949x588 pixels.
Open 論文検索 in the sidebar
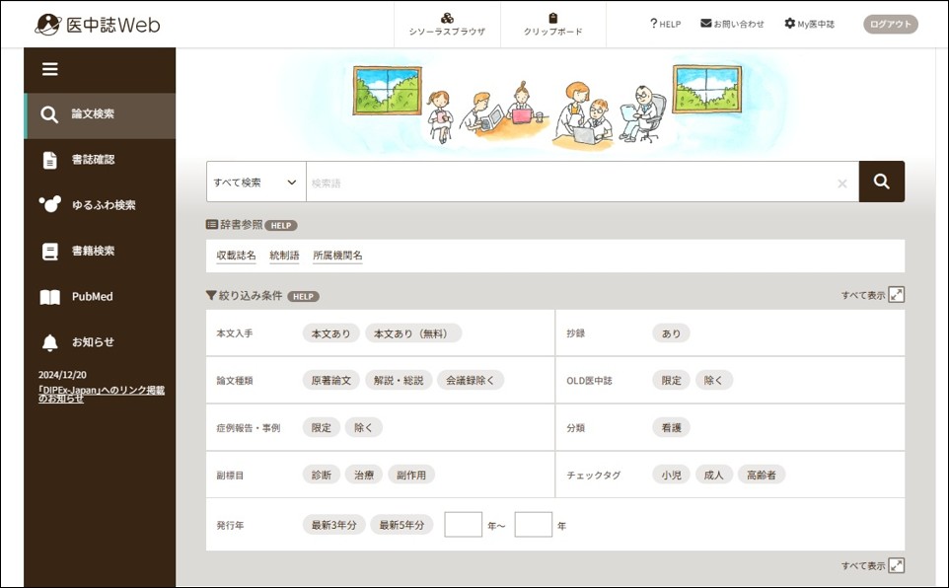pyautogui.click(x=100, y=115)
